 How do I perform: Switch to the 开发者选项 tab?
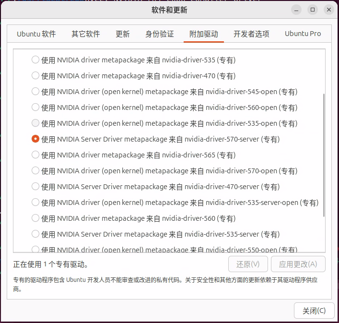pos(251,34)
